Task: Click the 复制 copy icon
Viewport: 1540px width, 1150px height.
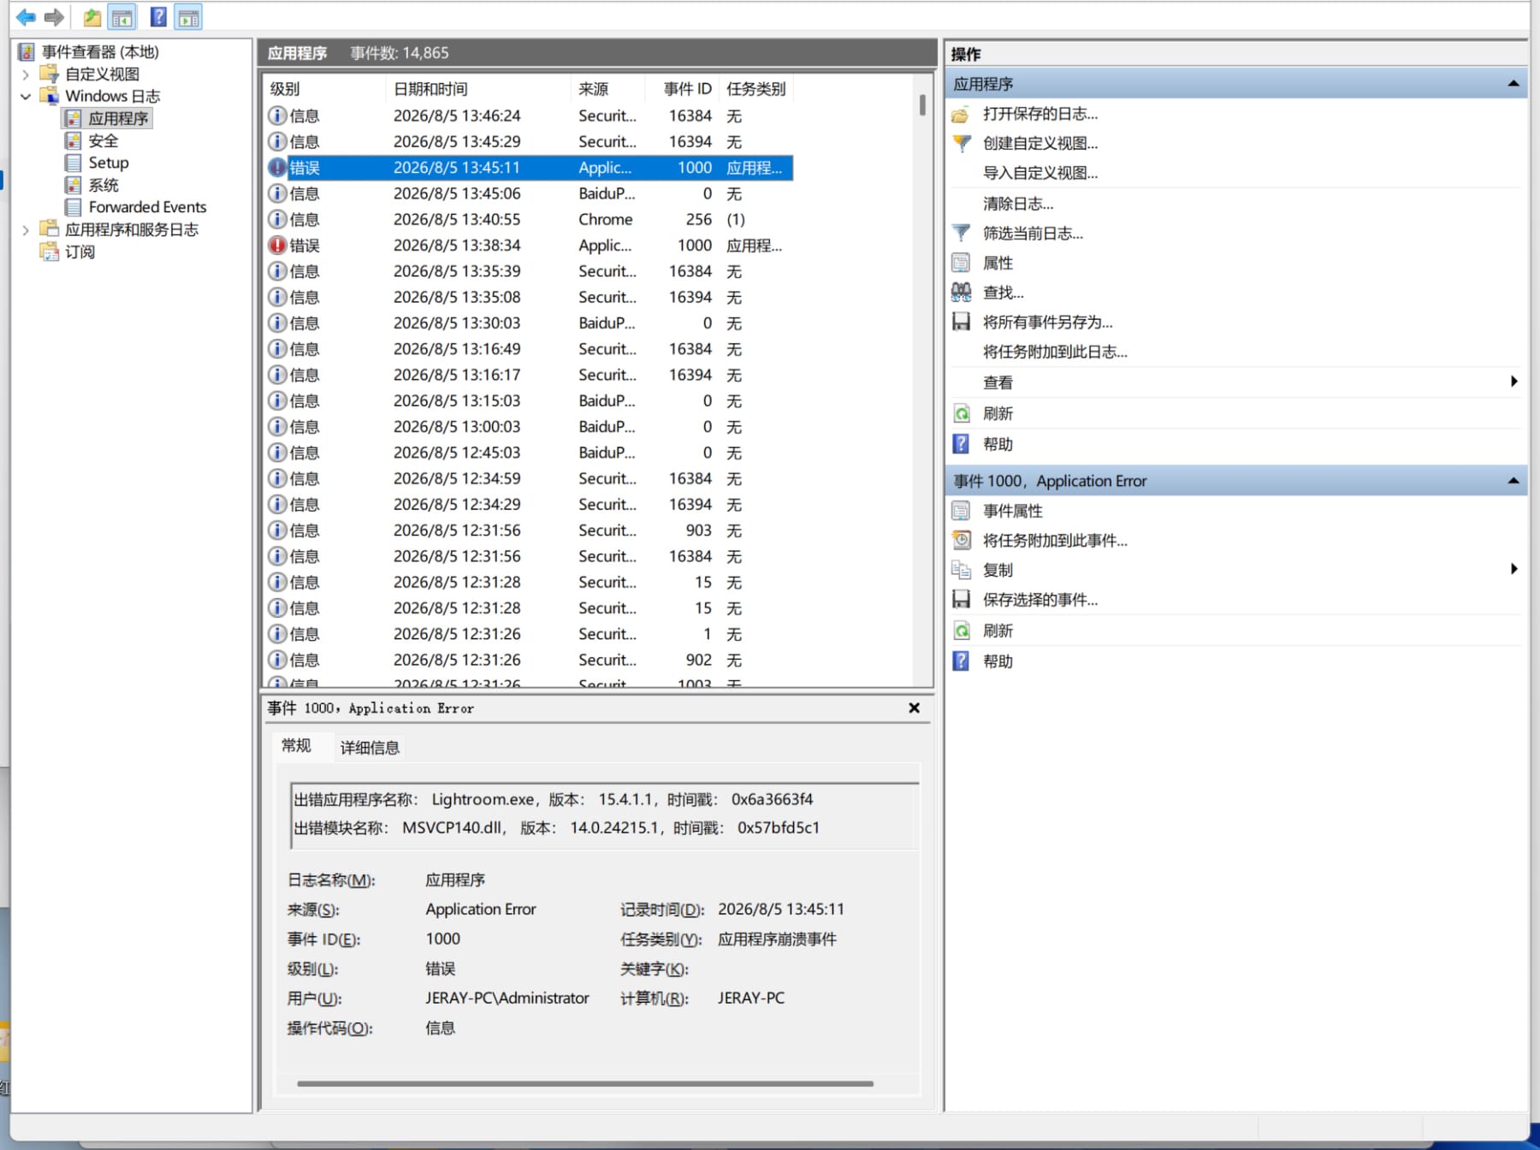Action: point(961,571)
